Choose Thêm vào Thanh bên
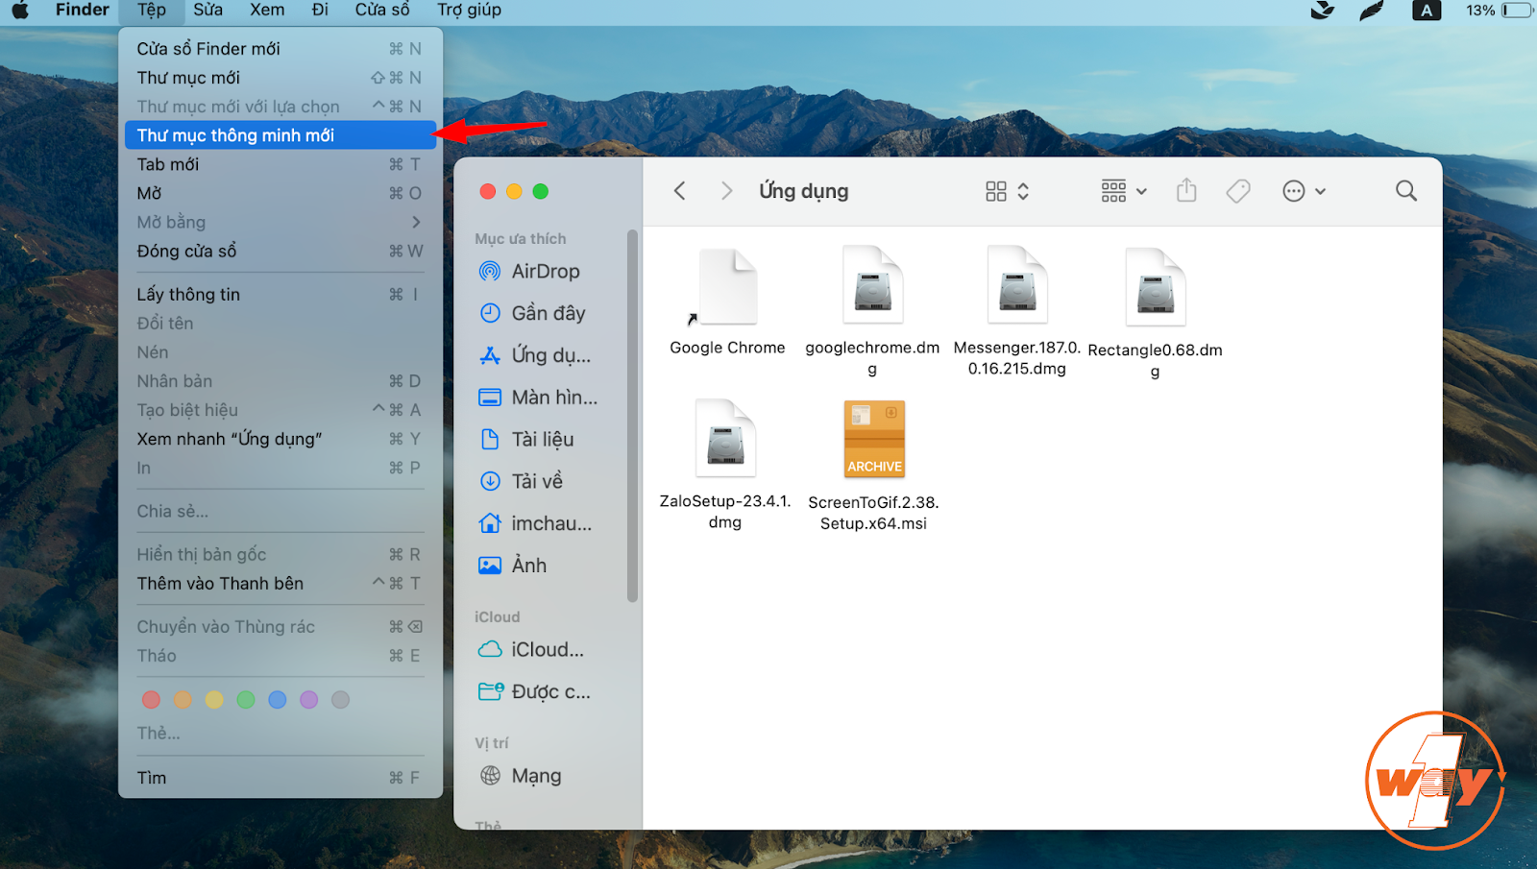Viewport: 1537px width, 869px height. coord(281,584)
